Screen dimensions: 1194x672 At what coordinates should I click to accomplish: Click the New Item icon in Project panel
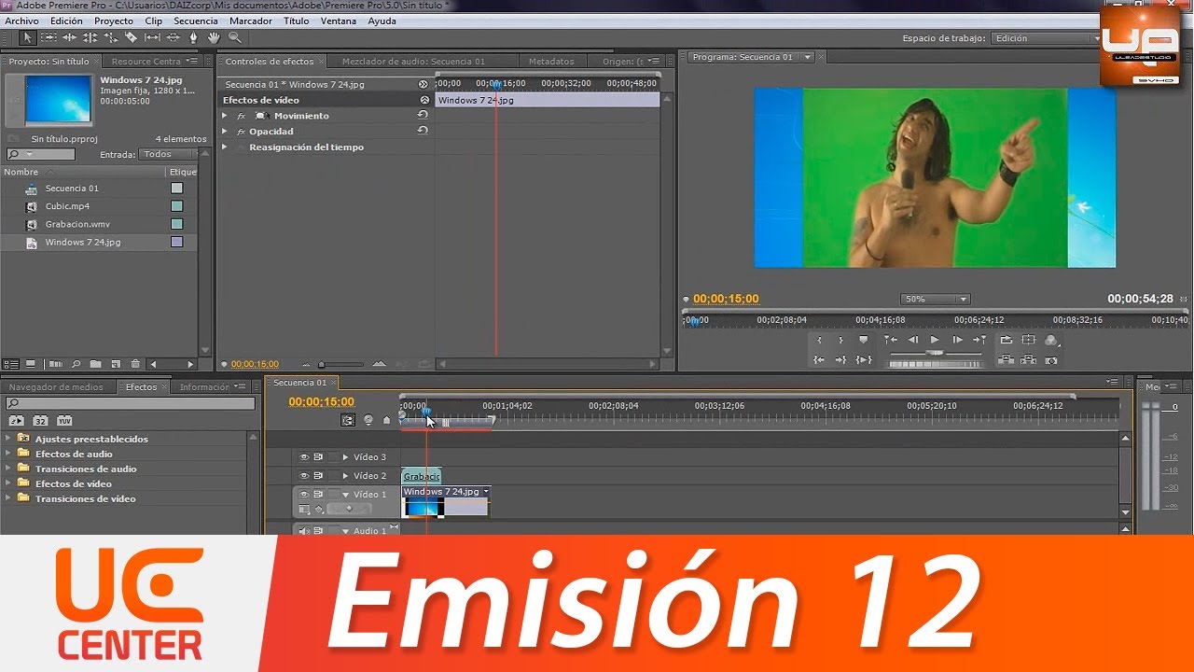tap(116, 364)
